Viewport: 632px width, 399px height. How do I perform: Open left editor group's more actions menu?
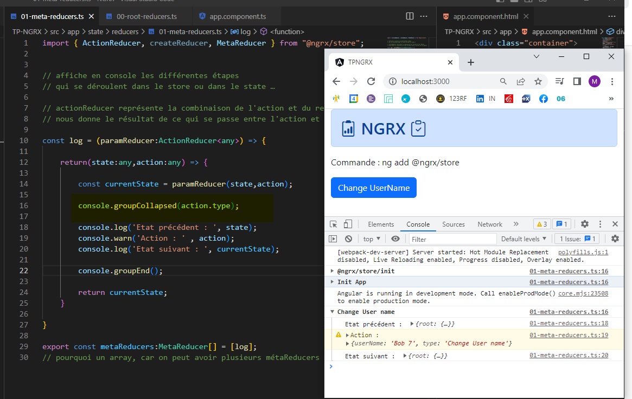tap(424, 16)
